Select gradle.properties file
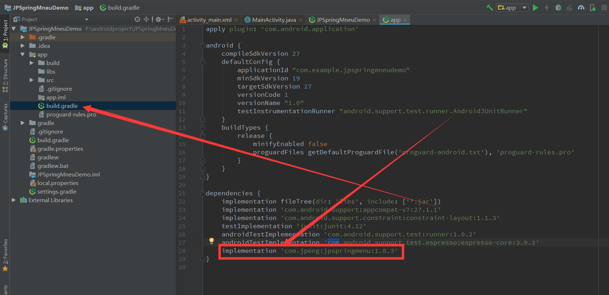Screen dimensions: 609x295 (x=56, y=149)
